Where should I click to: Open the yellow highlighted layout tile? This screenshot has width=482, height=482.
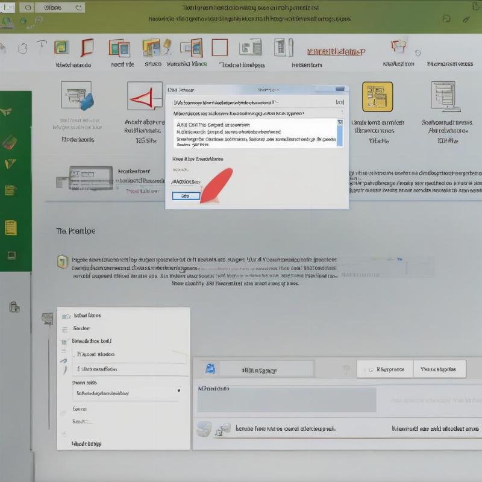pyautogui.click(x=377, y=96)
